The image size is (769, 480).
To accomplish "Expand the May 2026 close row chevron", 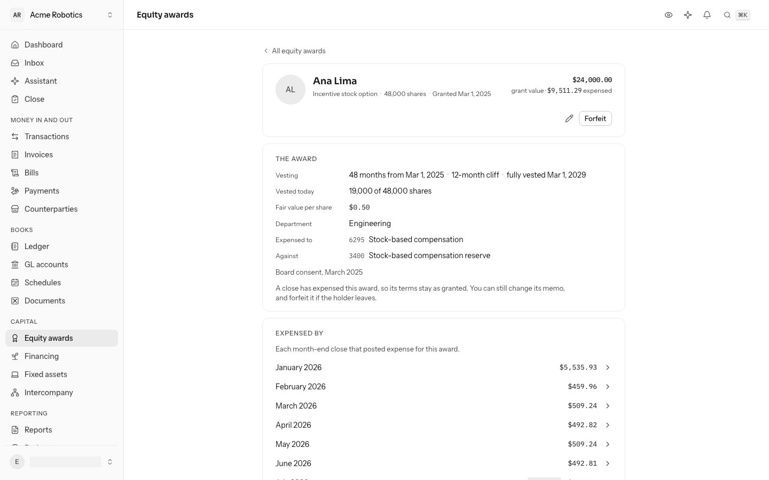I will (608, 444).
